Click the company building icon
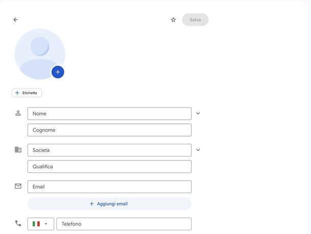This screenshot has width=311, height=234. pyautogui.click(x=18, y=150)
